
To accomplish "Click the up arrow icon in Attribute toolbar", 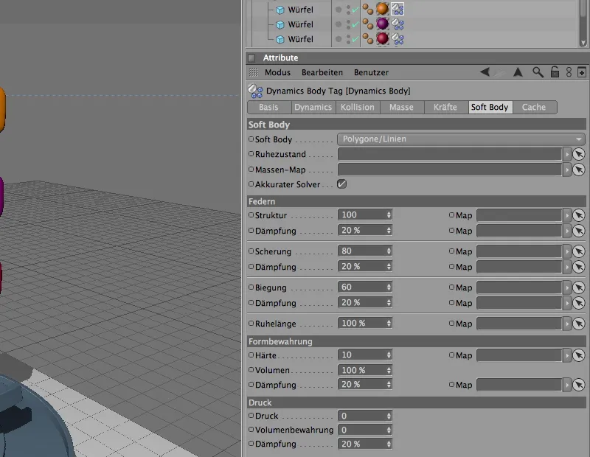I will [x=518, y=71].
